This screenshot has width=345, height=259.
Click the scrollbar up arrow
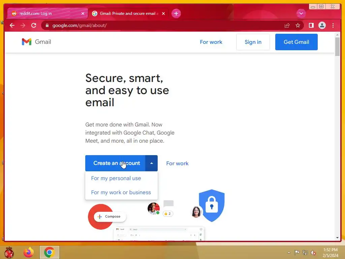[337, 35]
